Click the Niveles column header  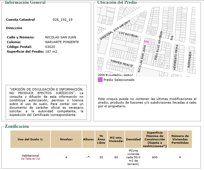pos(66,139)
